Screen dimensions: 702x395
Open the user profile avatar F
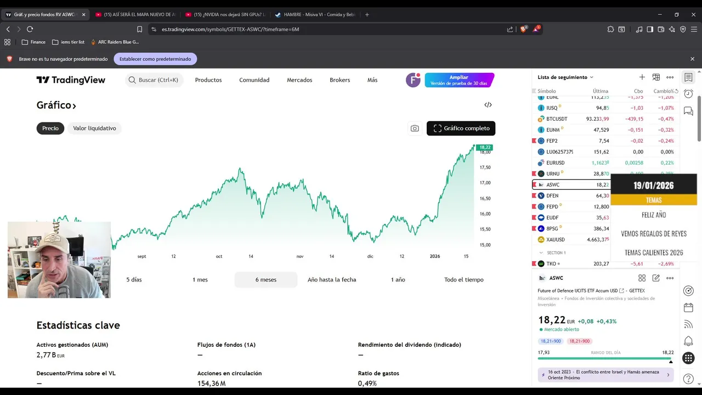[x=413, y=80]
